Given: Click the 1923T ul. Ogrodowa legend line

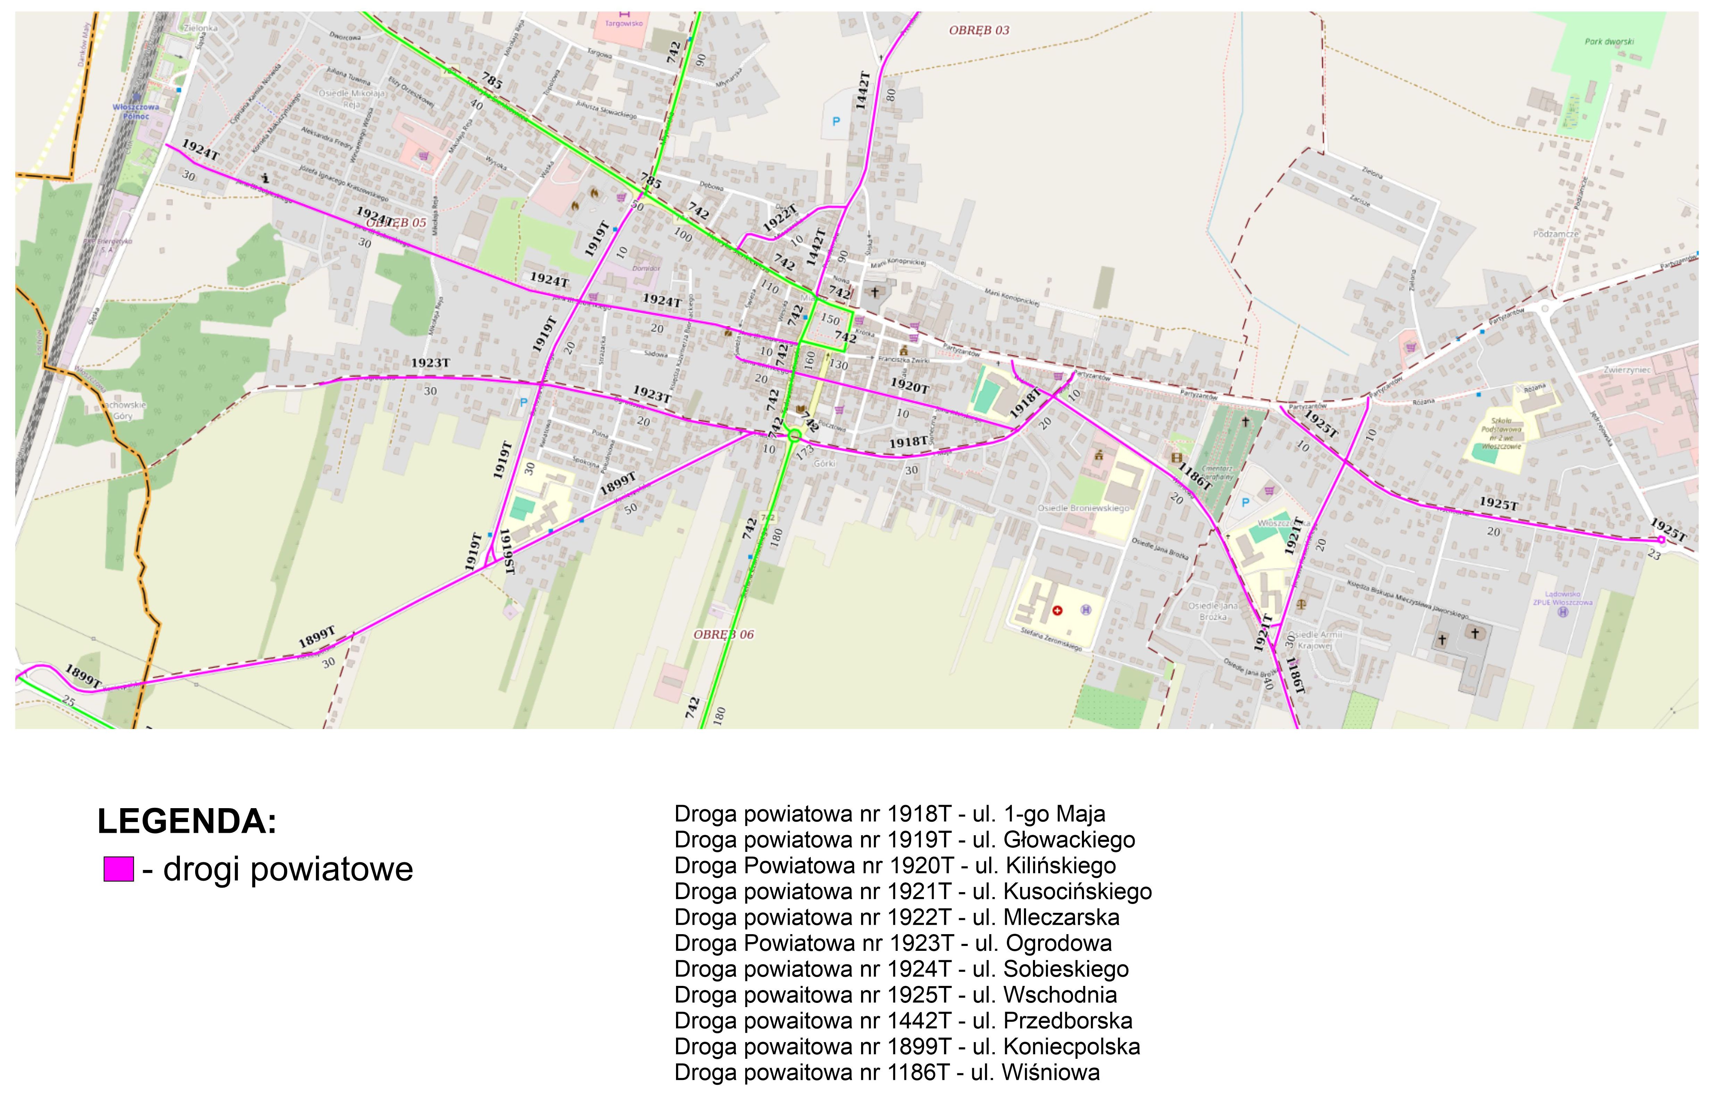Looking at the screenshot, I should (893, 943).
